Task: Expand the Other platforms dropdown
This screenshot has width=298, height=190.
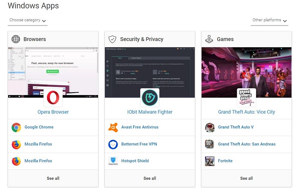Action: tap(269, 20)
